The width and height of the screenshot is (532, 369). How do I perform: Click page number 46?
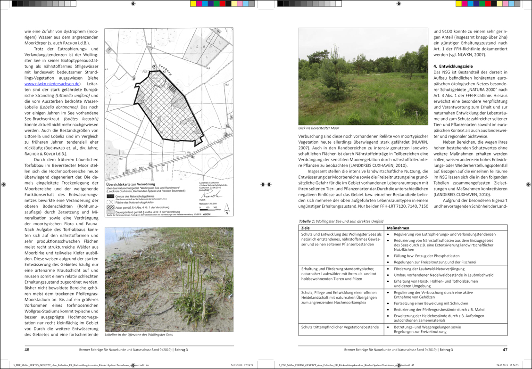pos(27,350)
